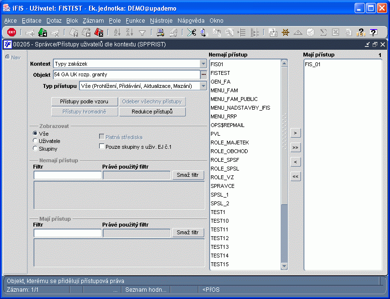Click Smaž filtr in Mají přístup section

188,233
